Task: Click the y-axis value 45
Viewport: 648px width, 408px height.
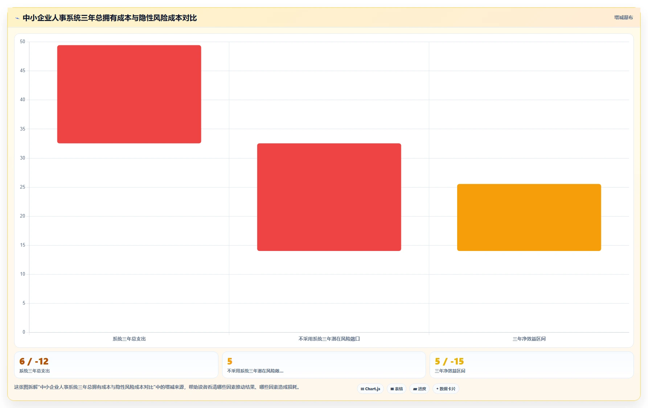Action: [x=22, y=71]
